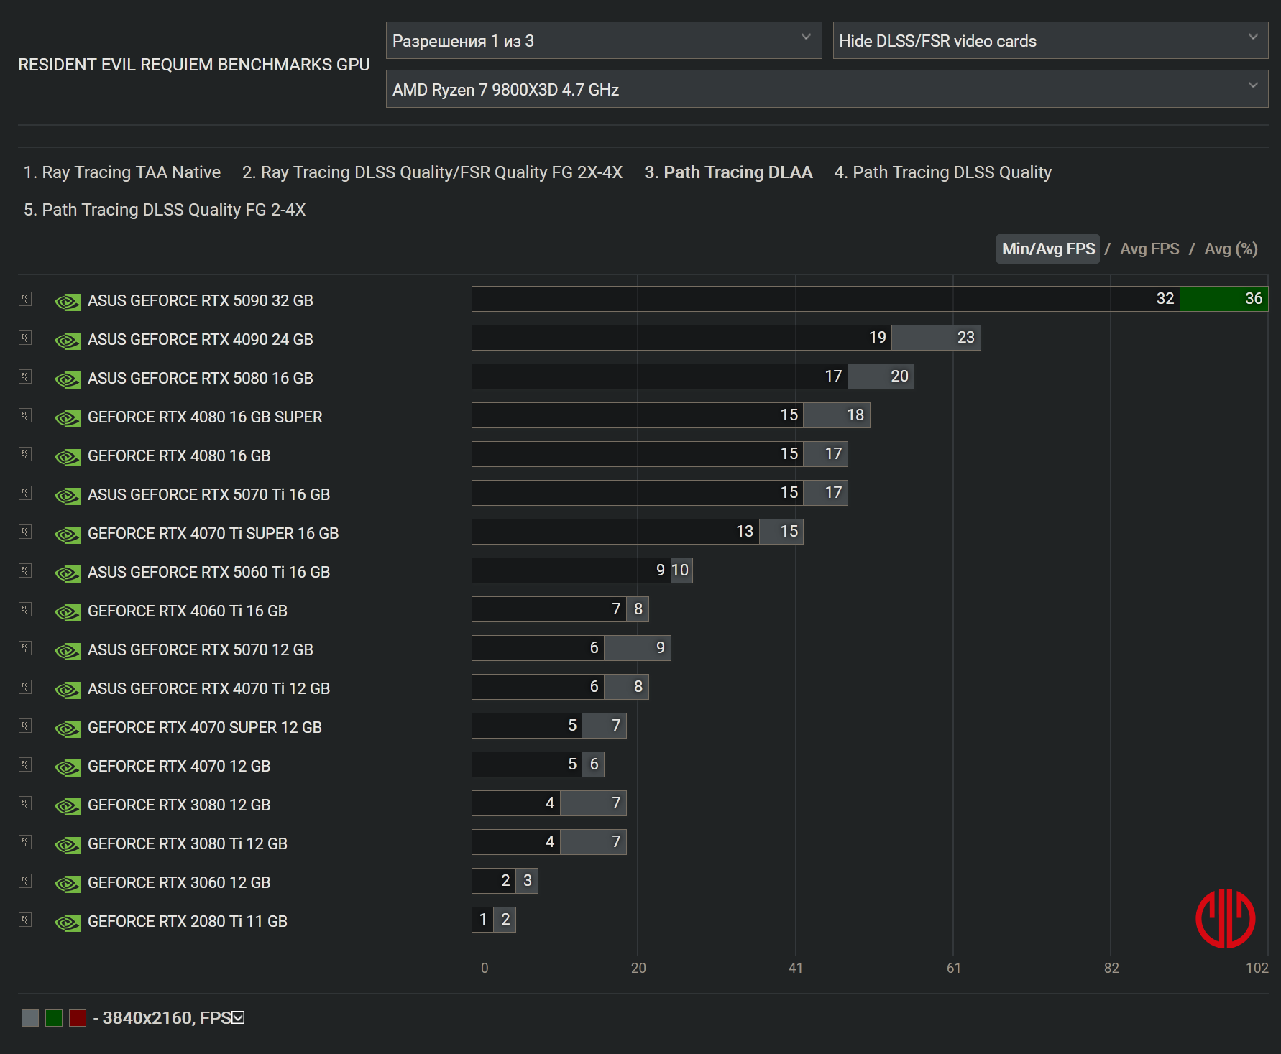Click the dark red legend color swatch
The width and height of the screenshot is (1281, 1054).
point(78,1018)
